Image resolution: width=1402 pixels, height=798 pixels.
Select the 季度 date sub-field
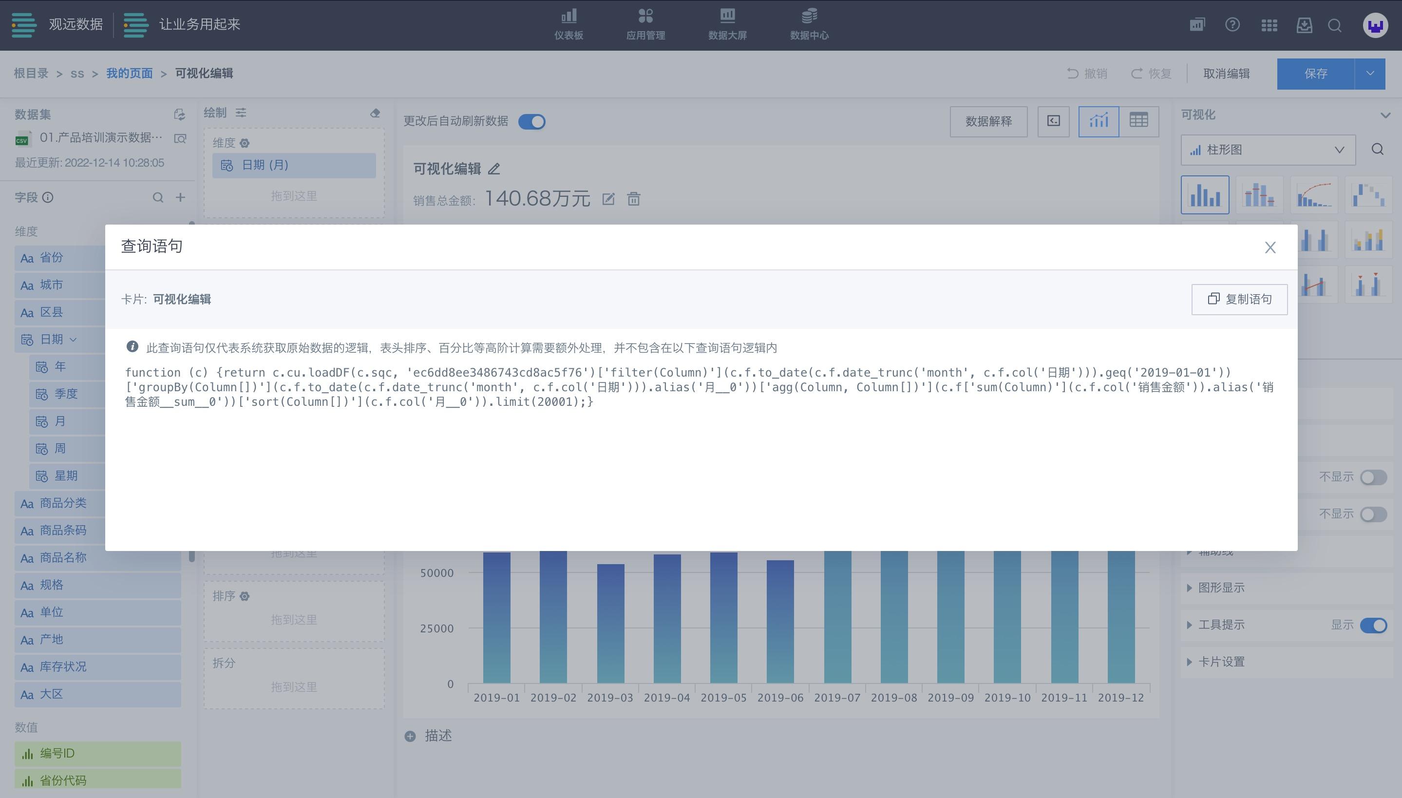(67, 394)
